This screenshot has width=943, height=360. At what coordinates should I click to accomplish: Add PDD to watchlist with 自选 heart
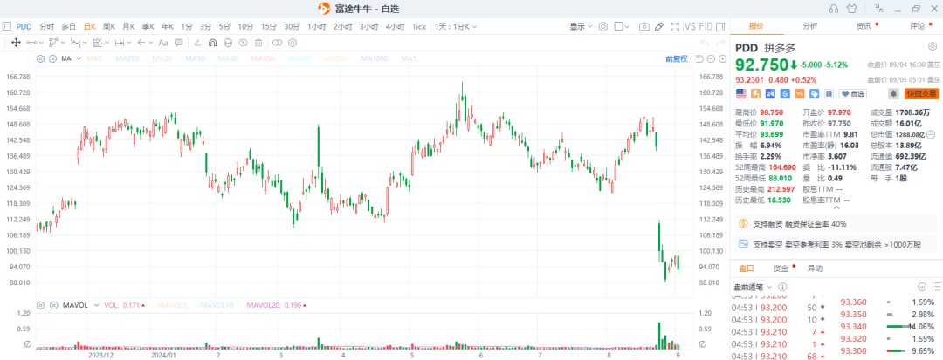pos(852,93)
